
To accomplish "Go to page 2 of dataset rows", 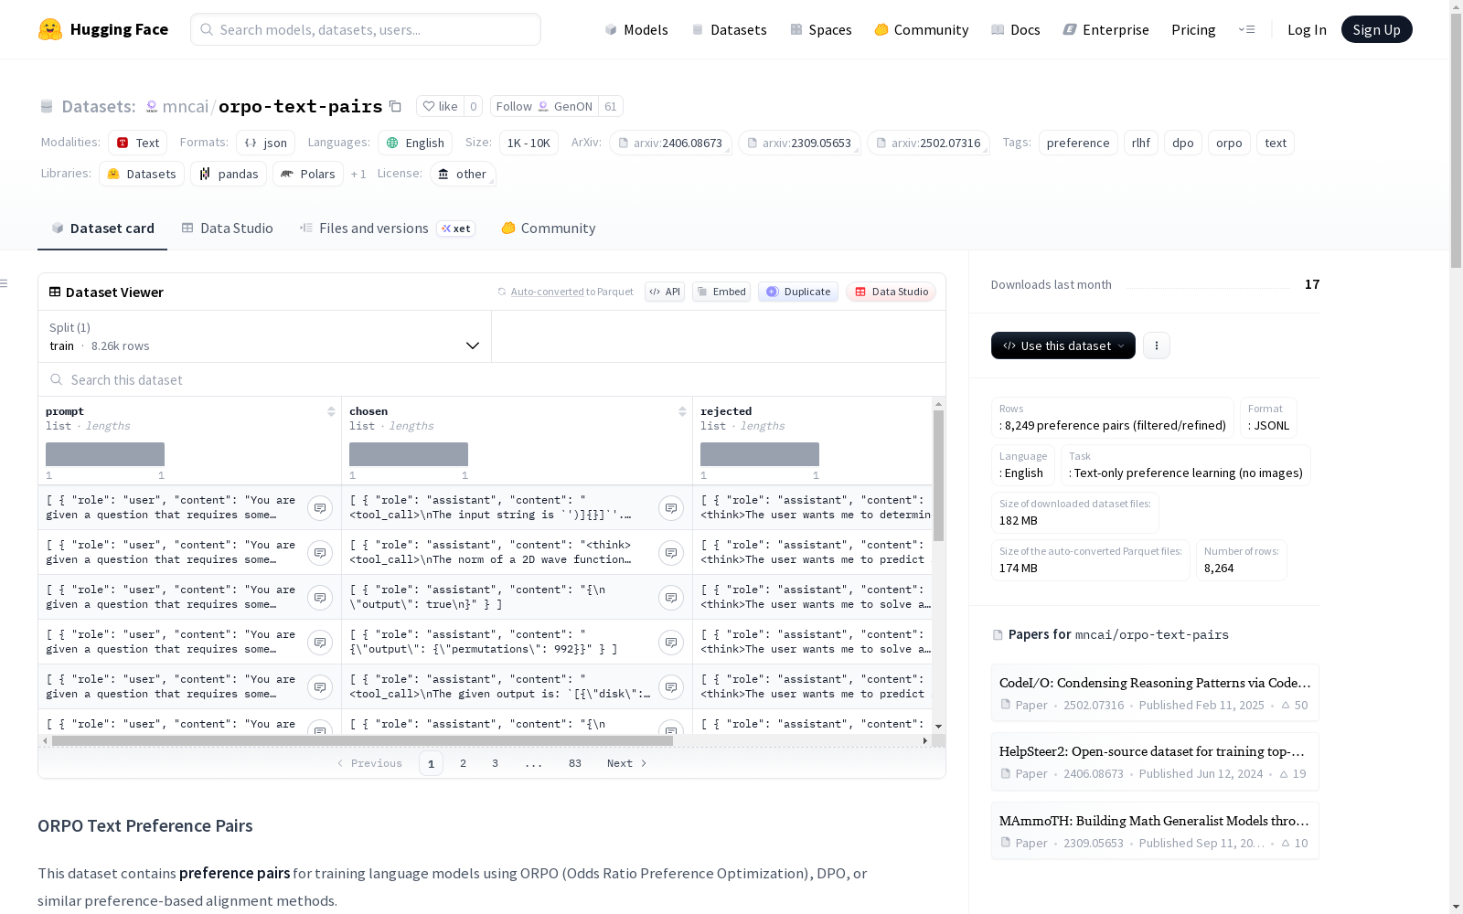I will (463, 763).
